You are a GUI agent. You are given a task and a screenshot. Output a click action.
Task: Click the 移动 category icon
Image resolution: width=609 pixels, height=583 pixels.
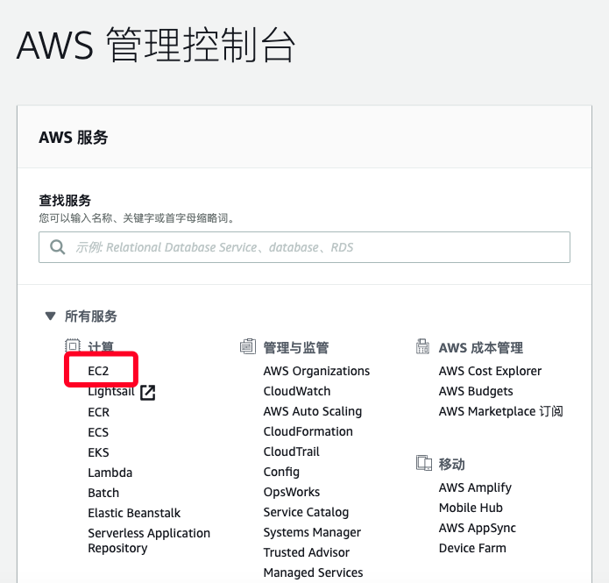point(424,463)
